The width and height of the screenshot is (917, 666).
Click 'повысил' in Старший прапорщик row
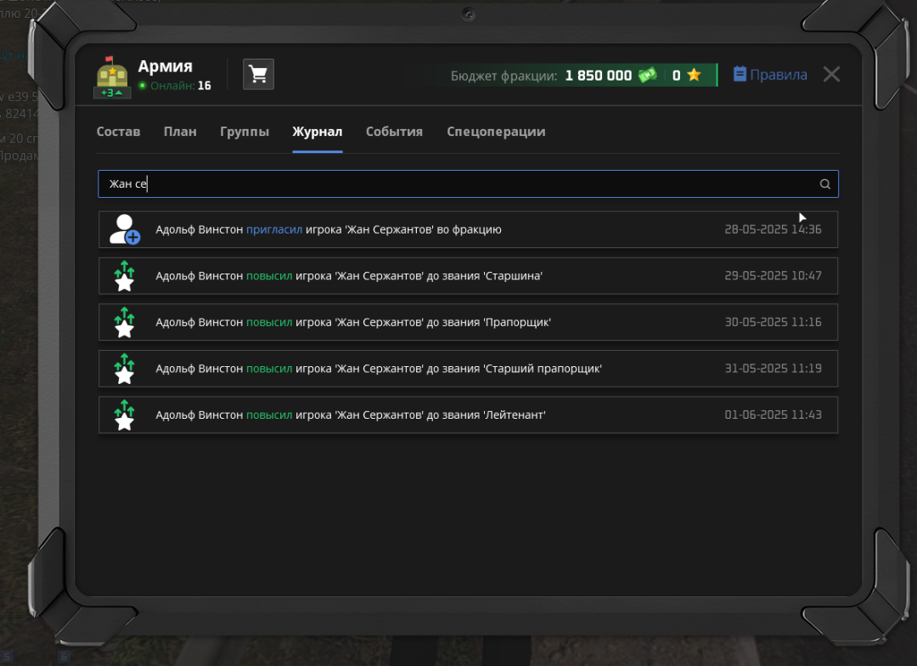coord(269,368)
